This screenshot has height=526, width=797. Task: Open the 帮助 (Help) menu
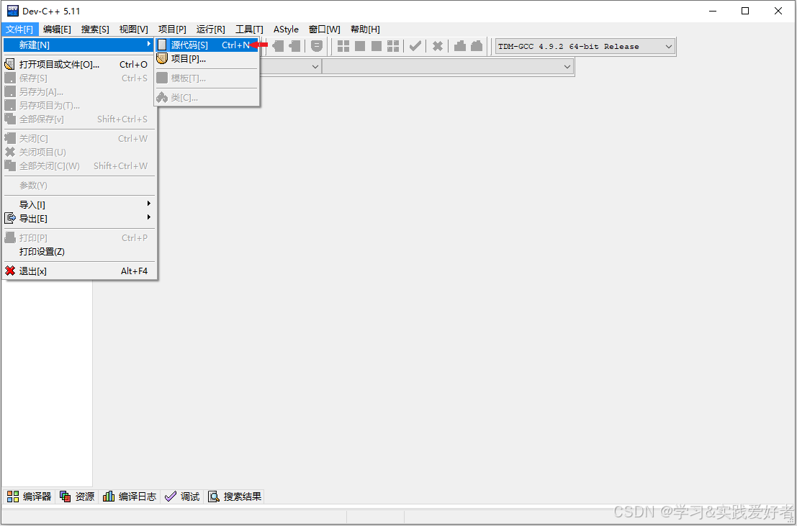click(x=364, y=29)
